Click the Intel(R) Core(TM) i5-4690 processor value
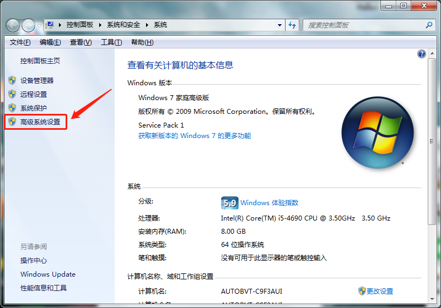Image resolution: width=441 pixels, height=308 pixels. 305,218
